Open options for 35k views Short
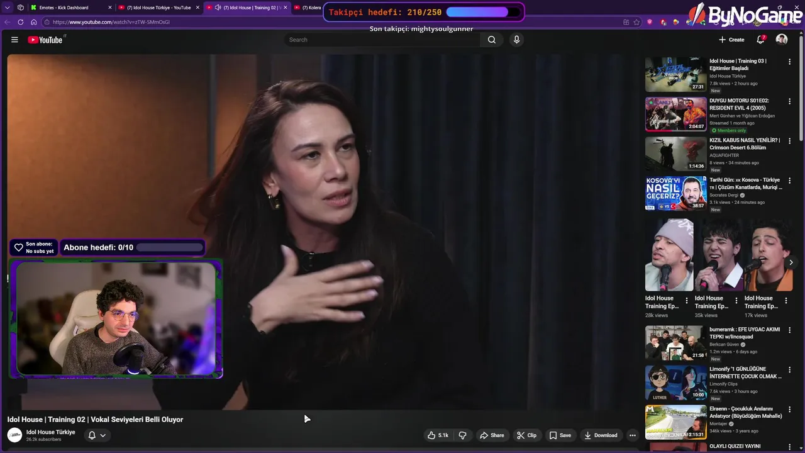 (x=736, y=301)
